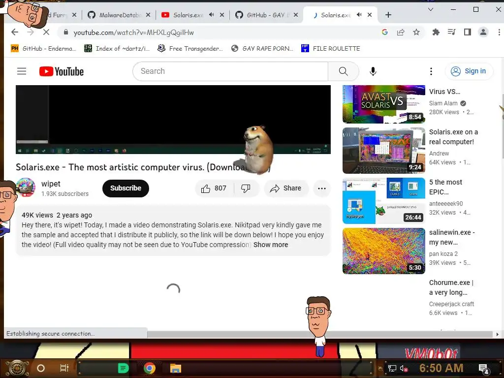Open muted volume icon in tray
The width and height of the screenshot is (504, 378).
[x=404, y=368]
